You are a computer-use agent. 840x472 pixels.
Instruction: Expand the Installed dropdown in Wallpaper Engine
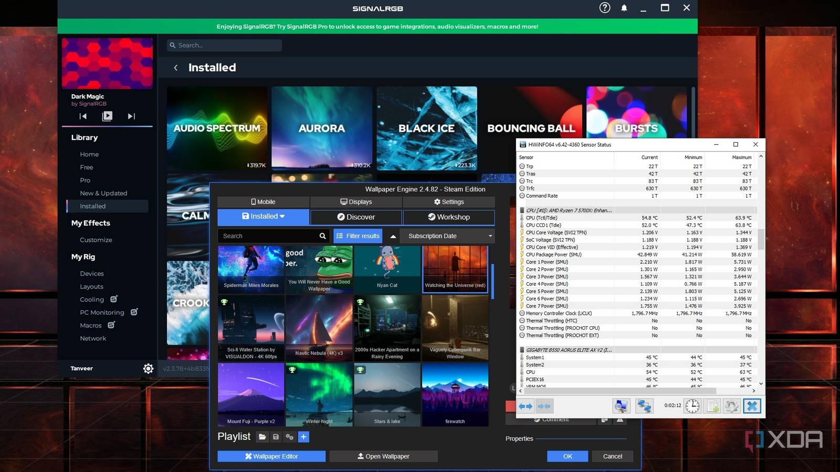(264, 217)
